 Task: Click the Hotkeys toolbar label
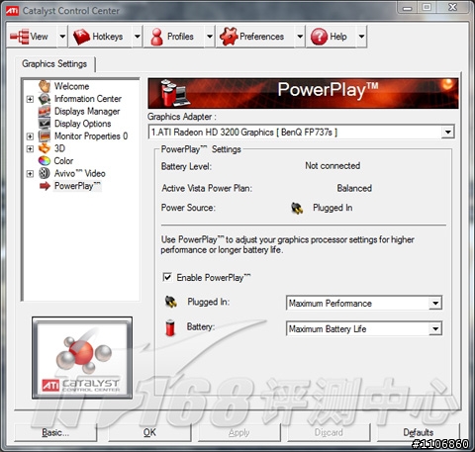click(x=108, y=37)
